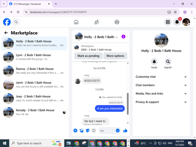This screenshot has height=147, width=196.
Task: Click the taskbar clock showing 8:06 PM
Action: 180,143
